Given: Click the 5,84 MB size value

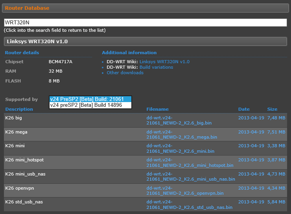Looking at the screenshot, I should click(276, 202).
